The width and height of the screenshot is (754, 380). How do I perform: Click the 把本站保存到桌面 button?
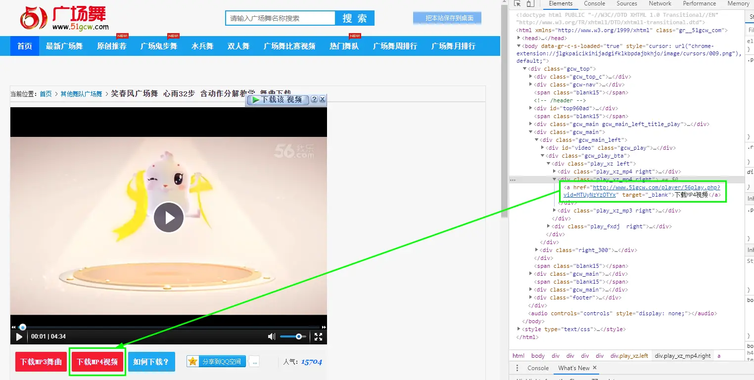pos(447,18)
